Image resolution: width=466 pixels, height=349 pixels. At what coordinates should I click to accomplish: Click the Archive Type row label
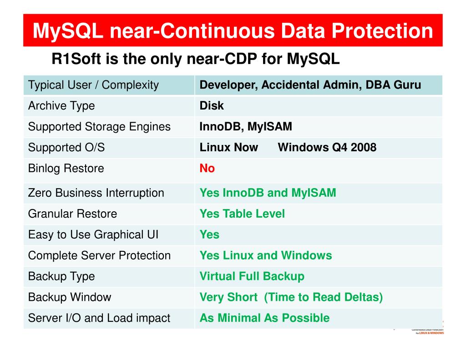pyautogui.click(x=61, y=106)
